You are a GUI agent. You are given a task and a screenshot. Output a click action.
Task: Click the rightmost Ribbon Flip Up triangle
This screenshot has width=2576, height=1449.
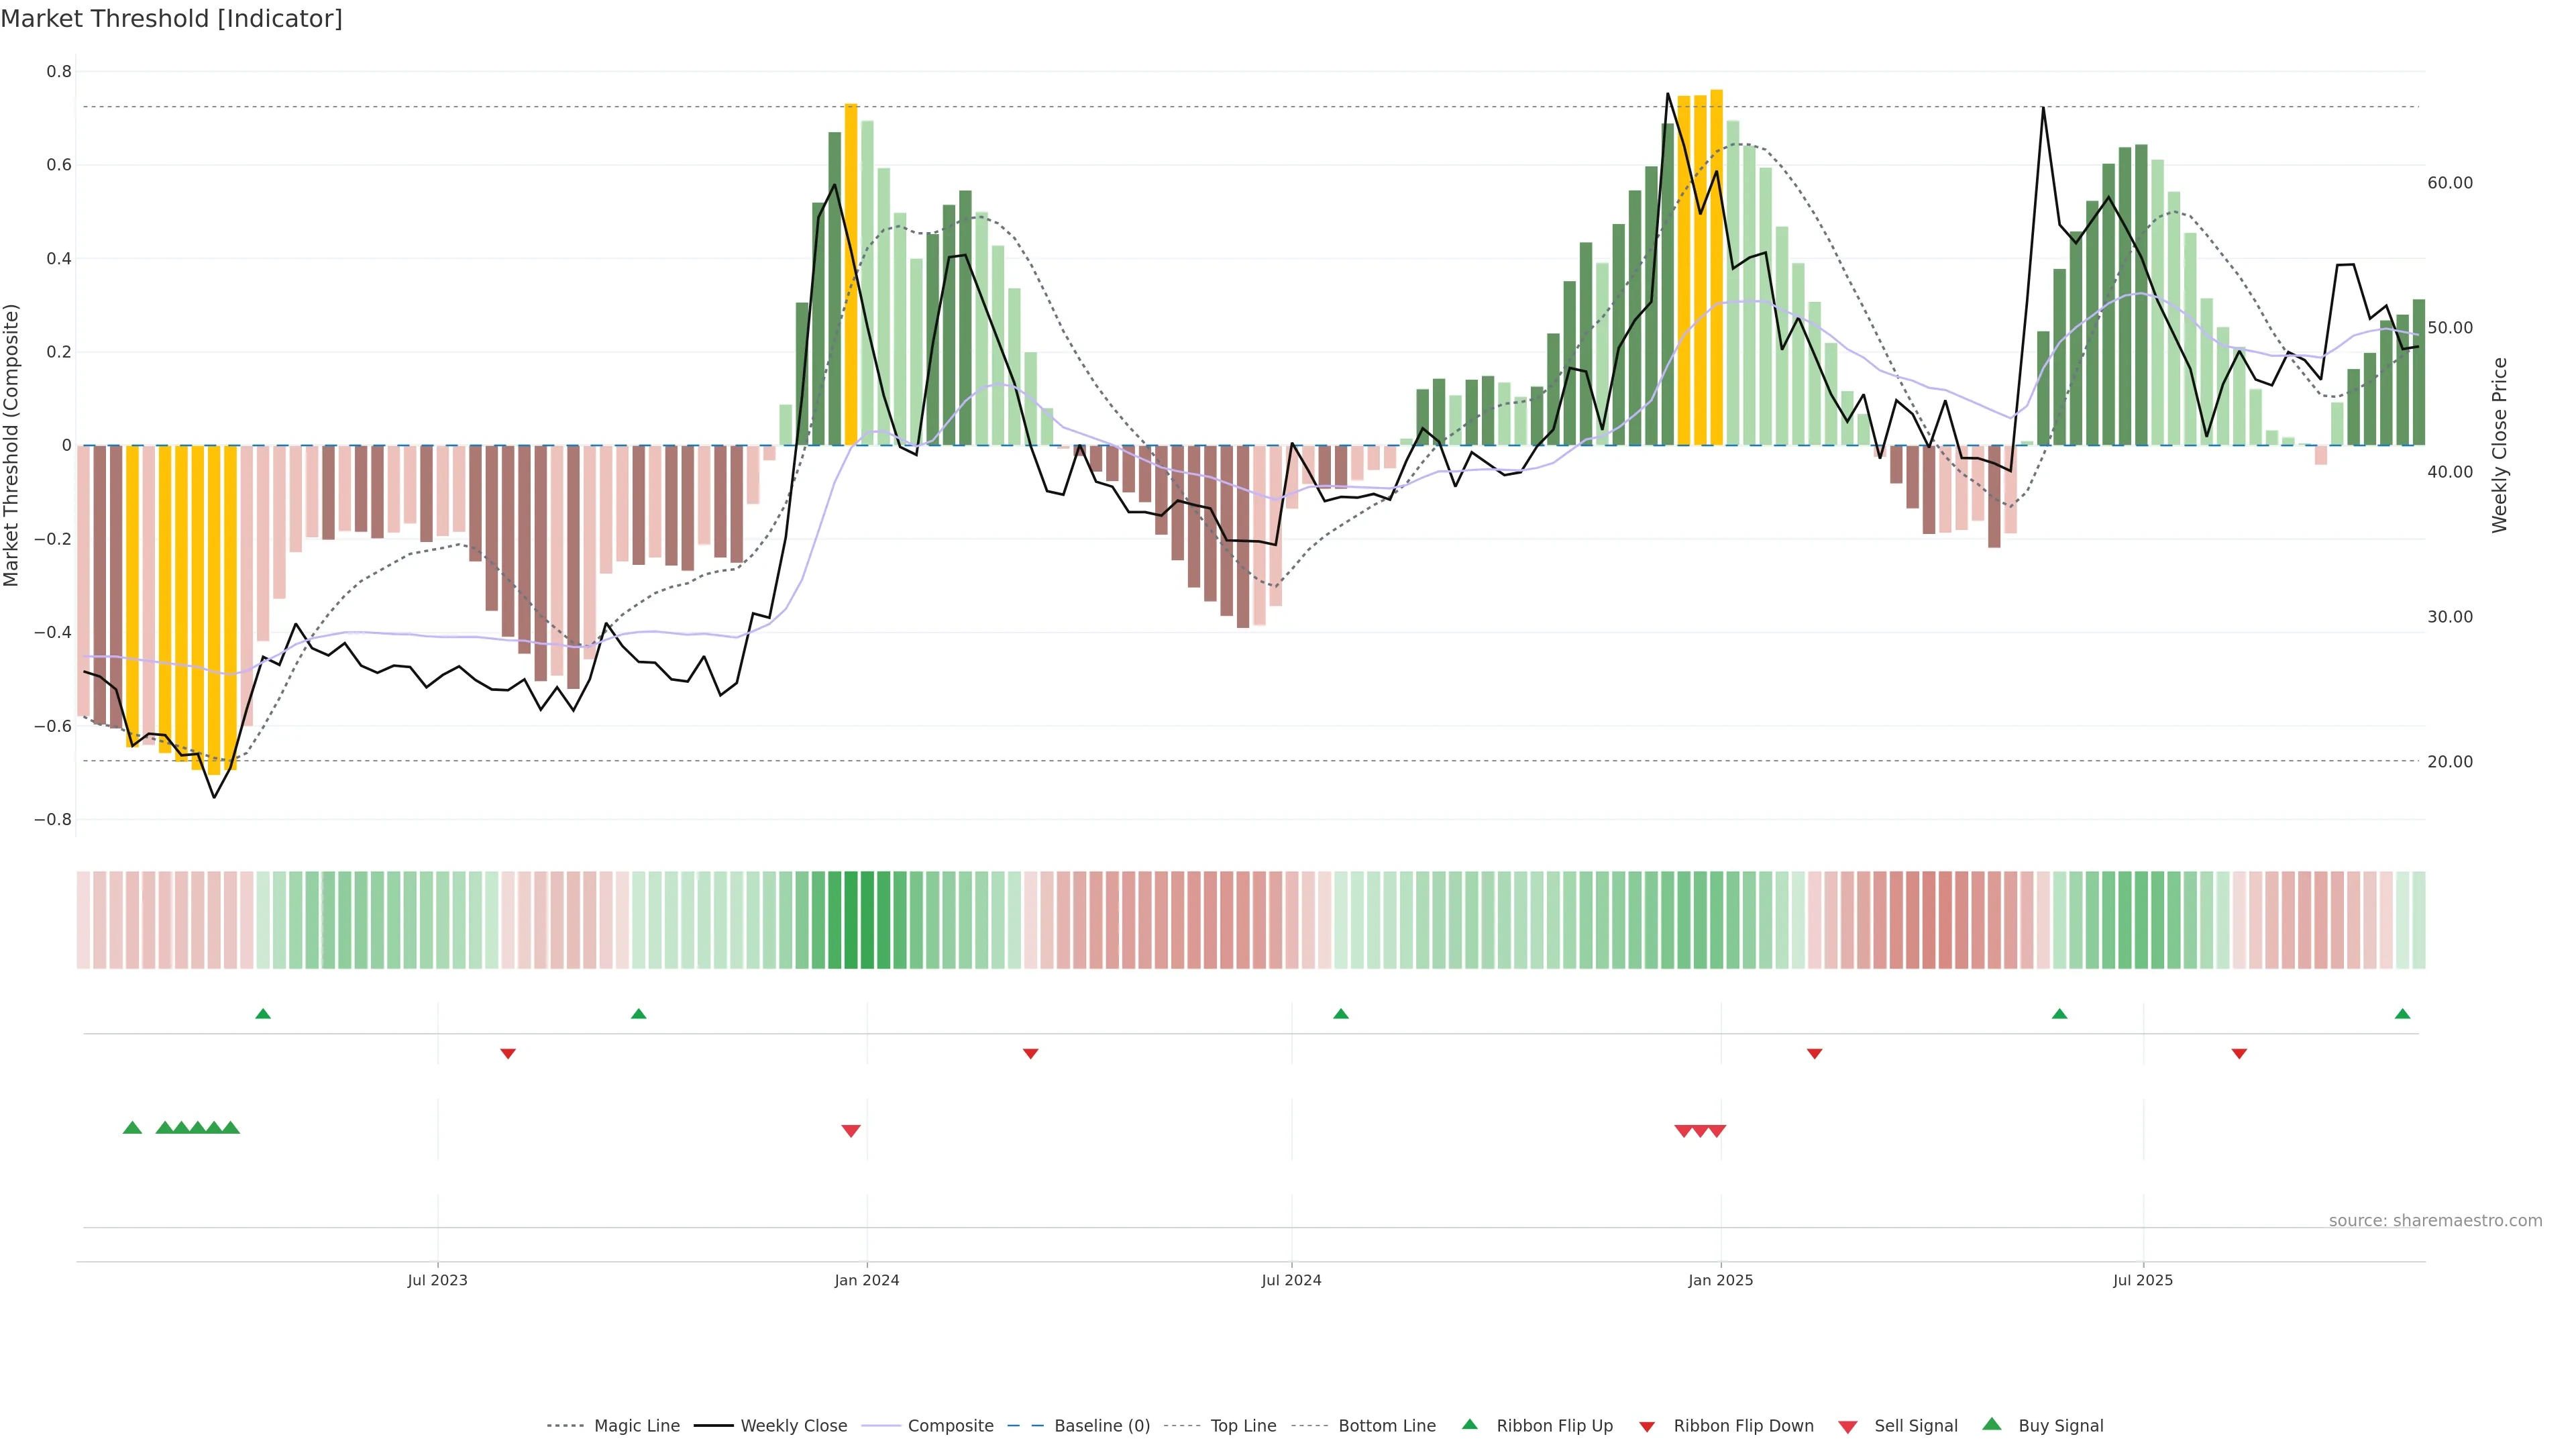pos(2402,1014)
